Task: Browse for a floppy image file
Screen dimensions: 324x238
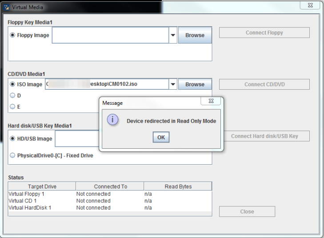Action: point(195,36)
